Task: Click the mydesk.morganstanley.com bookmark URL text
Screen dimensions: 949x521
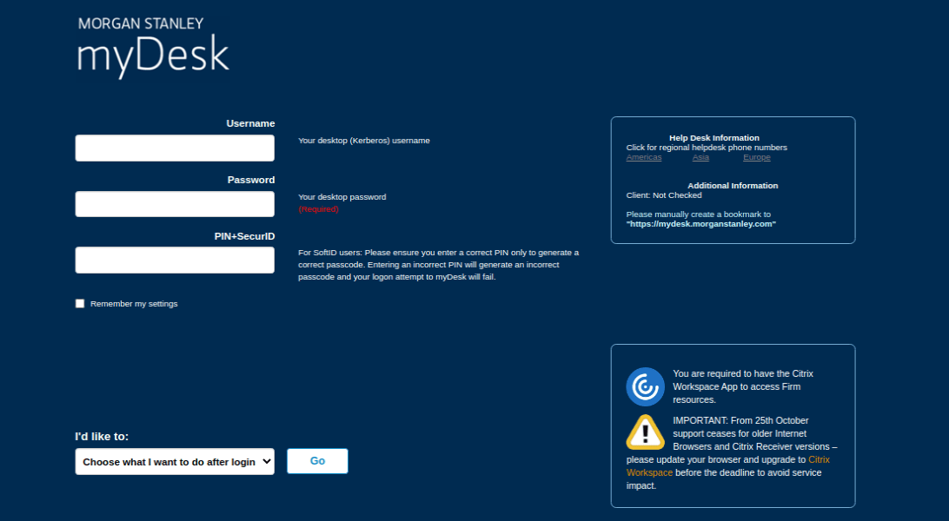Action: (700, 224)
